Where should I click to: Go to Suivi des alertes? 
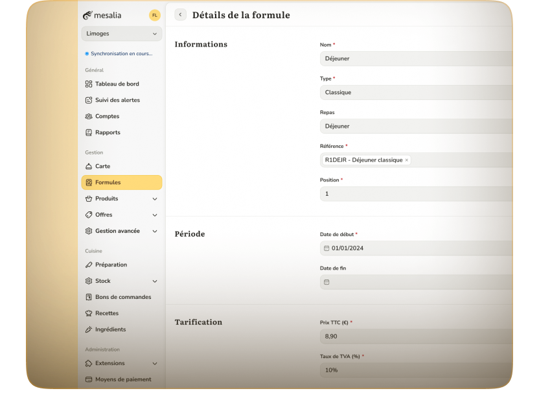pyautogui.click(x=117, y=101)
